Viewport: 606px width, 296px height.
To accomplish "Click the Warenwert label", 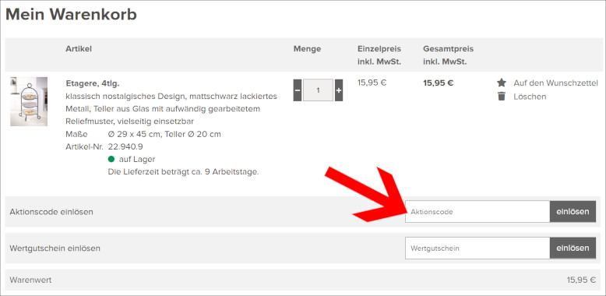I will click(30, 280).
